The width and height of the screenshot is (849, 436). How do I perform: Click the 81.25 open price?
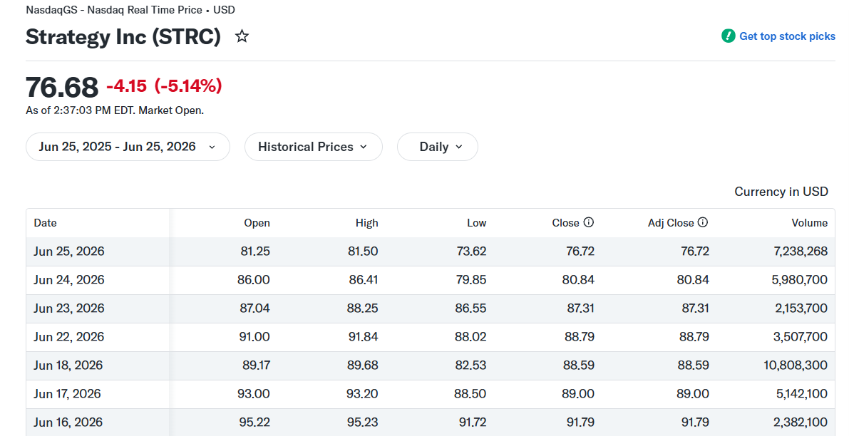[255, 251]
